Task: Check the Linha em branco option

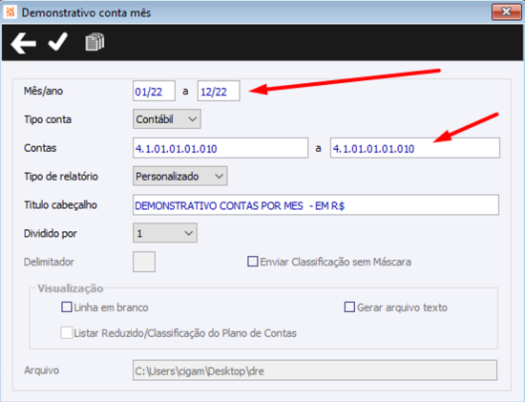Action: 67,307
